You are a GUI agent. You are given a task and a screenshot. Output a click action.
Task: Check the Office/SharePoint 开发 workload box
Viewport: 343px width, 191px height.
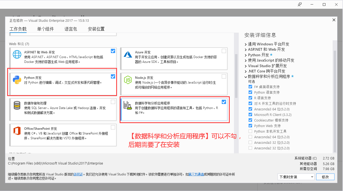pyautogui.click(x=113, y=127)
